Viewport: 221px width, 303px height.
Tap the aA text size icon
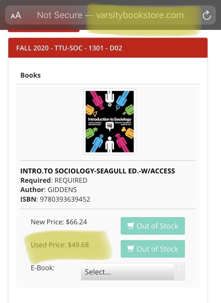point(16,15)
